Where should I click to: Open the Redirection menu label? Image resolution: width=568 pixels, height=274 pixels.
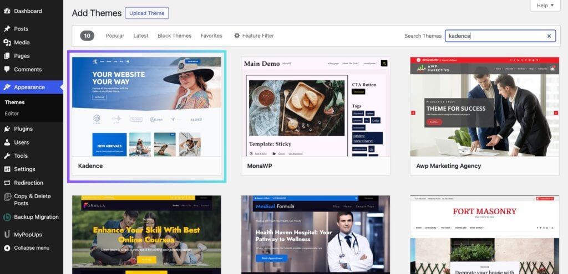click(x=29, y=183)
